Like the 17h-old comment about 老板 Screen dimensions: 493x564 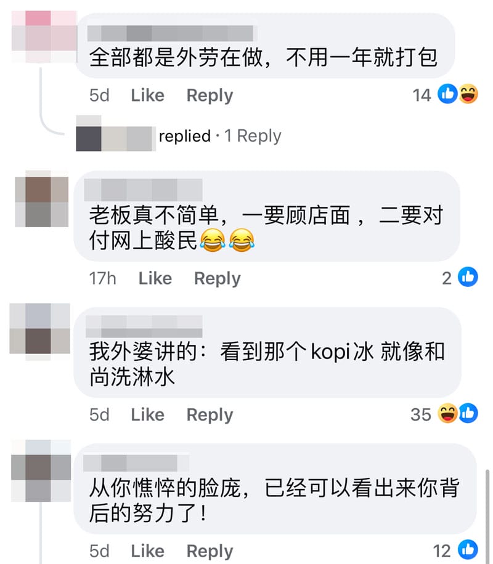[x=155, y=278]
